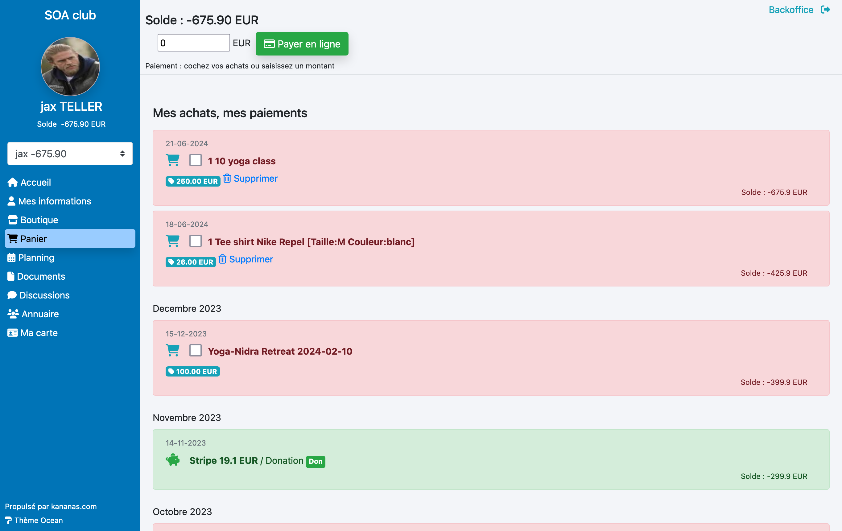Image resolution: width=842 pixels, height=531 pixels.
Task: Open Discussions menu item
Action: (70, 295)
